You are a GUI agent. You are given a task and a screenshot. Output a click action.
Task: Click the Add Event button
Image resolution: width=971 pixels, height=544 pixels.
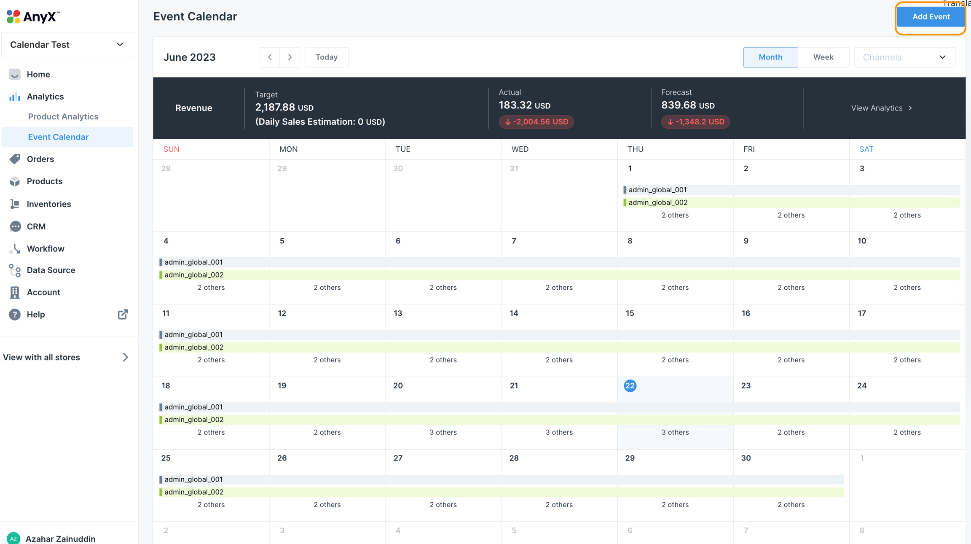(x=931, y=17)
